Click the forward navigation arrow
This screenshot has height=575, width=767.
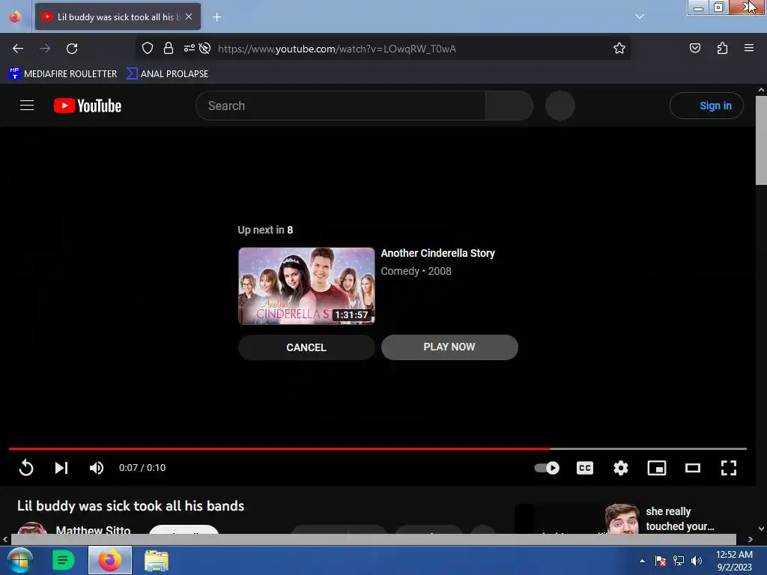click(45, 49)
